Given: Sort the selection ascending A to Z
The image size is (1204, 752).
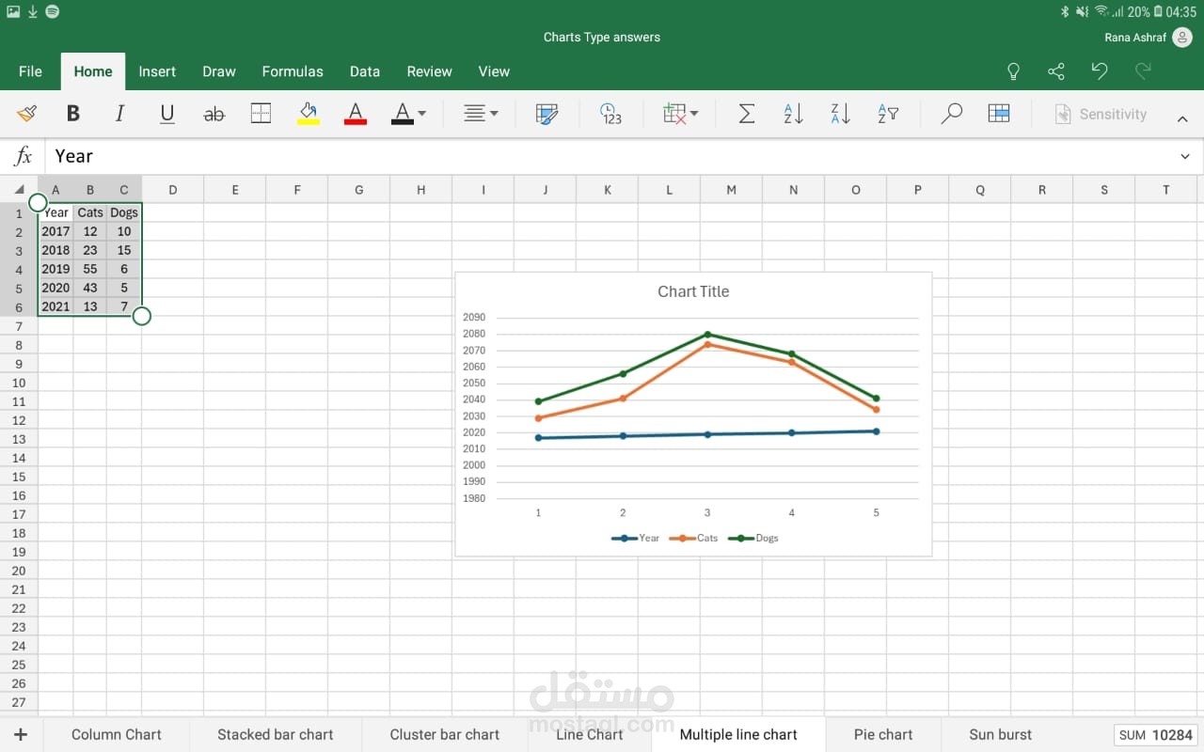Looking at the screenshot, I should point(793,114).
